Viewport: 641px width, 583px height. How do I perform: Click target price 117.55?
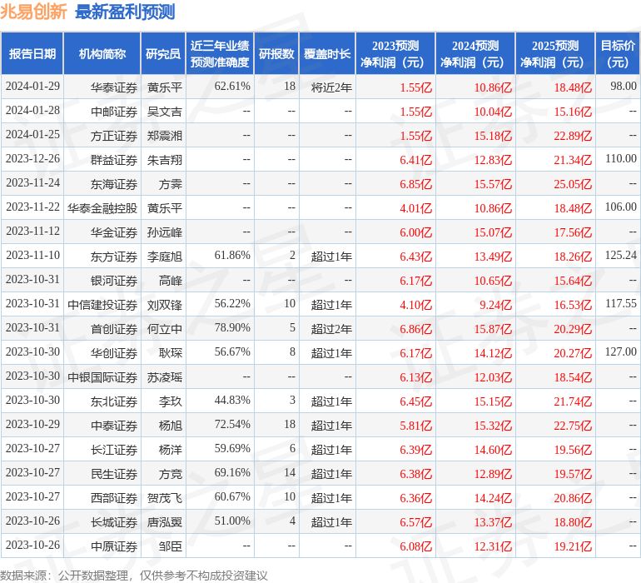[x=621, y=303]
